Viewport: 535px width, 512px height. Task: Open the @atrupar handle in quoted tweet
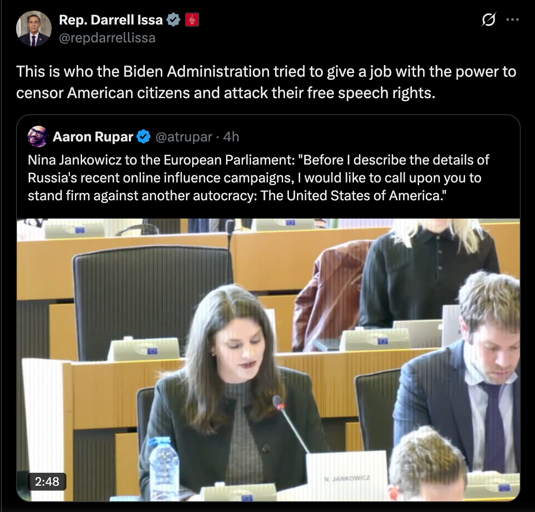tap(184, 136)
